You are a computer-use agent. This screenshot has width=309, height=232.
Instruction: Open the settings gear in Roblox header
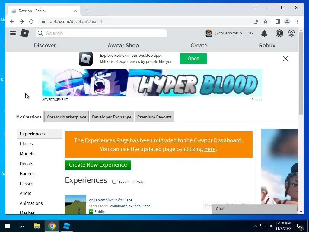click(291, 33)
